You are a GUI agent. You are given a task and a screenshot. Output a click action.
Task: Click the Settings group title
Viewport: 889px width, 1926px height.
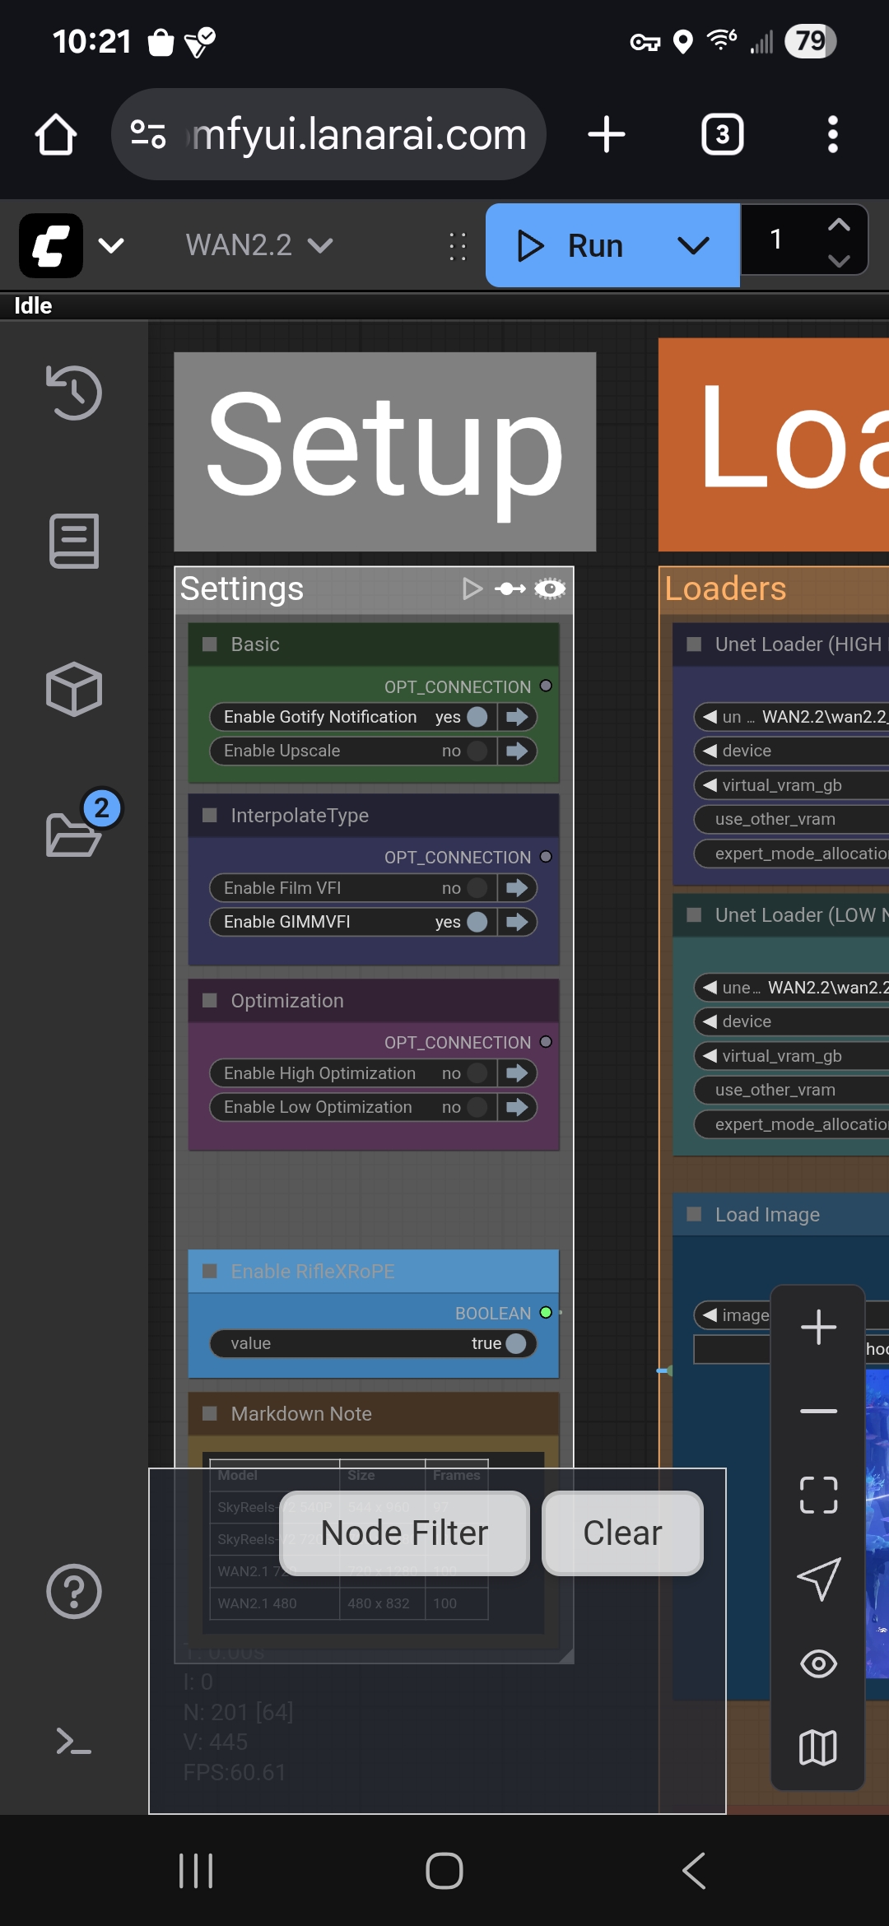point(242,588)
